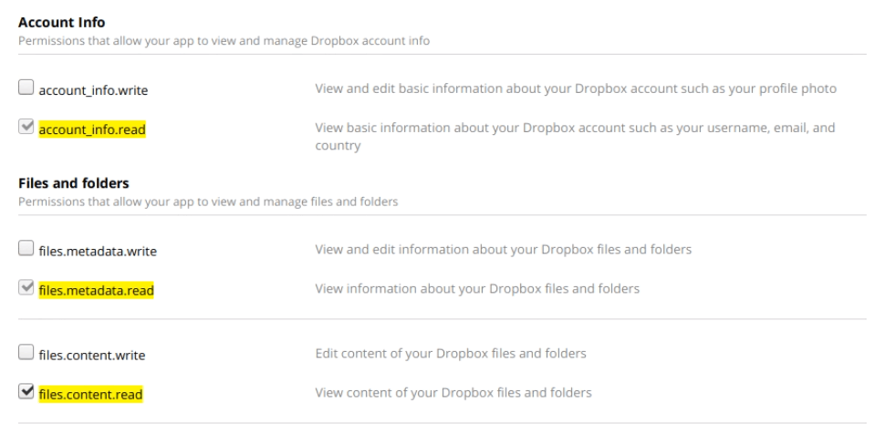Screen dimensions: 875x424
Task: Click the 'View information about your Dropbox files' text
Action: point(477,289)
